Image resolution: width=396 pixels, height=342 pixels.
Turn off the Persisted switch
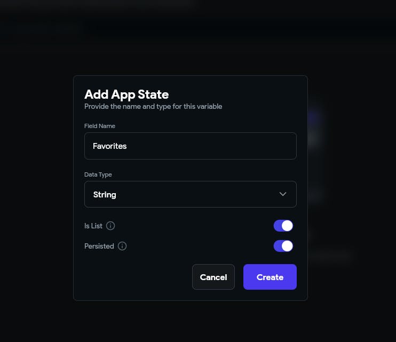tap(283, 246)
